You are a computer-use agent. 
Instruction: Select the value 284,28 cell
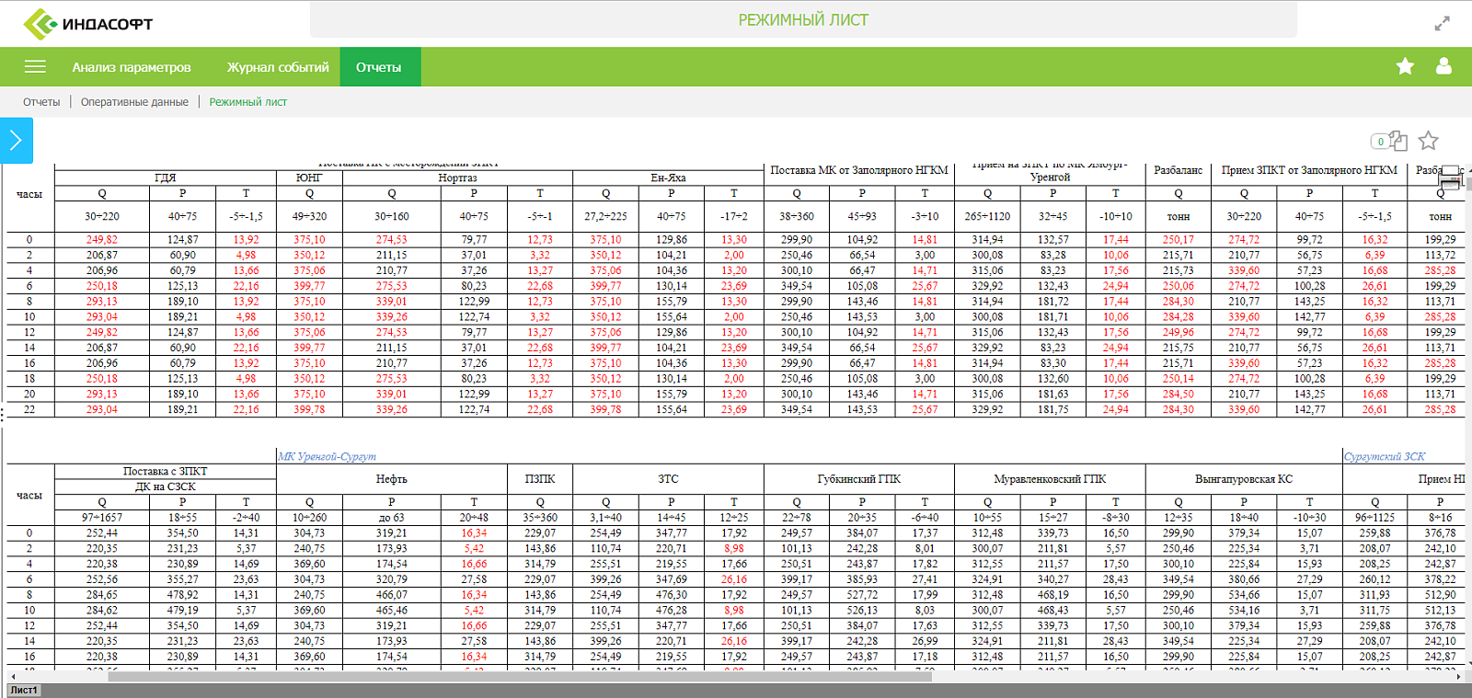click(x=1179, y=316)
